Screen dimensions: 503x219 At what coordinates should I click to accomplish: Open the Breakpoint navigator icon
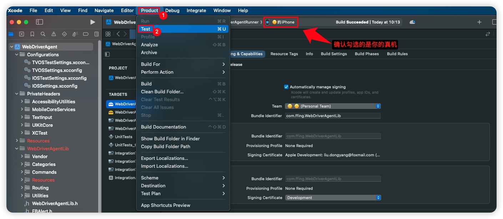pyautogui.click(x=86, y=34)
